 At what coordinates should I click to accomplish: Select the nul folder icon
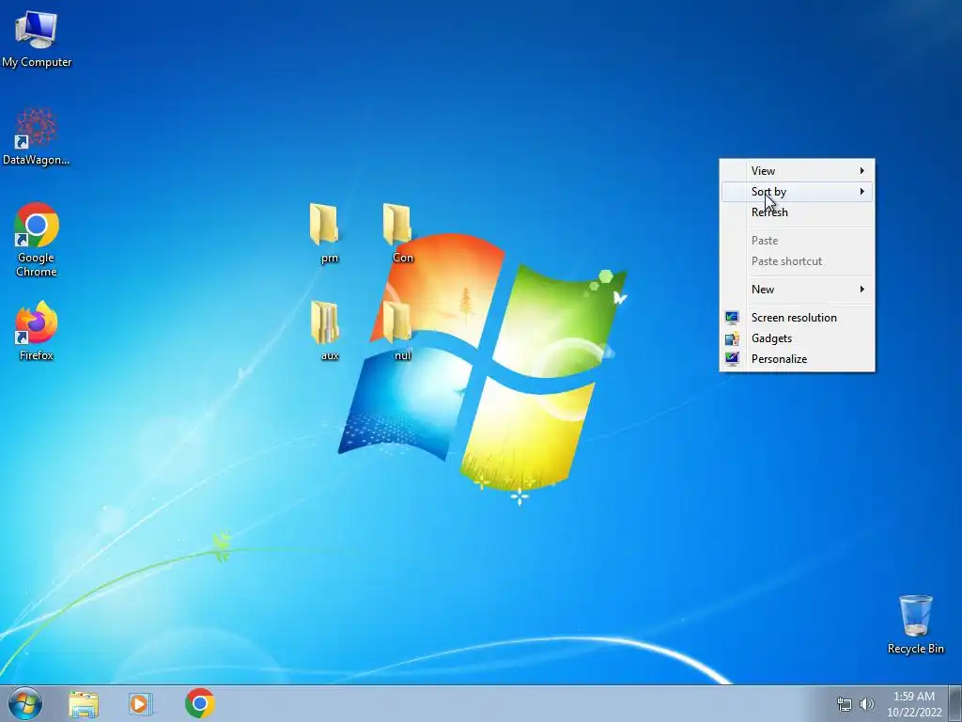point(398,330)
